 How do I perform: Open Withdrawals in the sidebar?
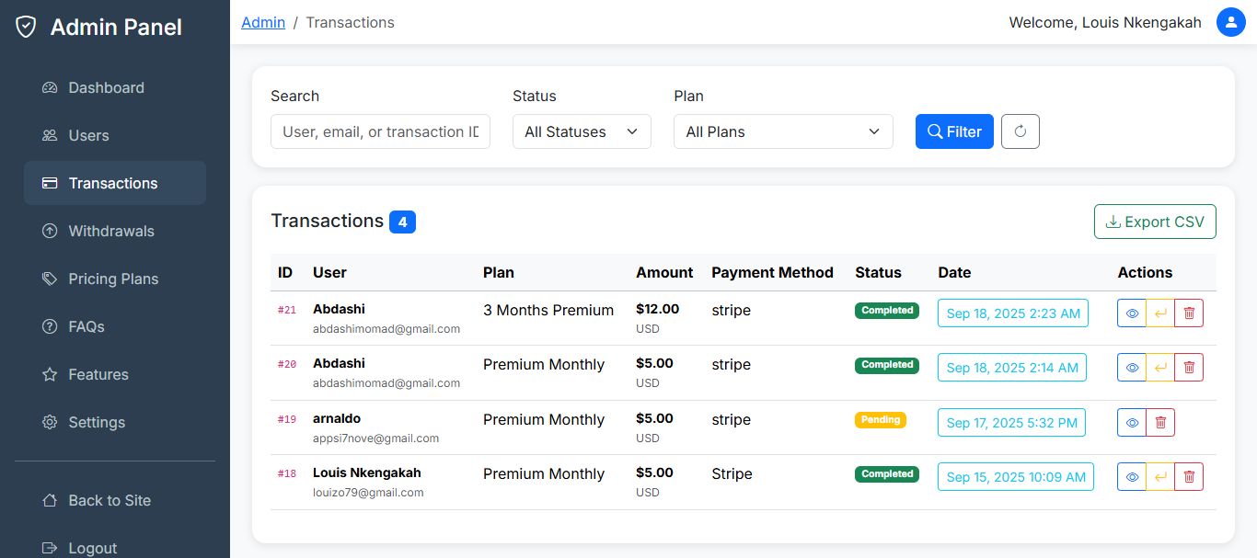(x=110, y=231)
